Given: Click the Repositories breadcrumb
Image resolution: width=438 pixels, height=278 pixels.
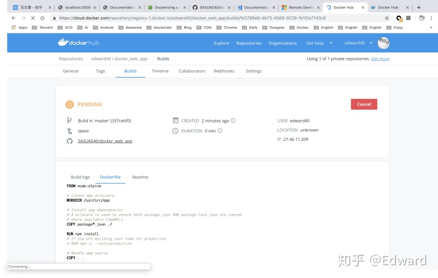Looking at the screenshot, I should 71,59.
